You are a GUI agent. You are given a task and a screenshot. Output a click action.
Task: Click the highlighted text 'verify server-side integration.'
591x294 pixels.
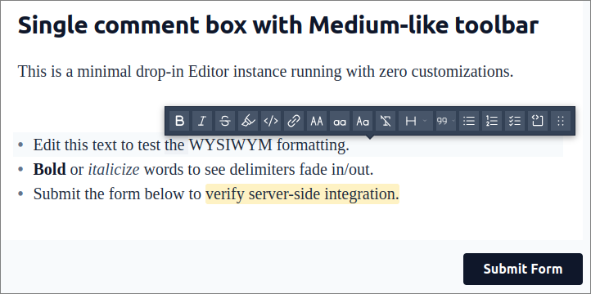(302, 194)
